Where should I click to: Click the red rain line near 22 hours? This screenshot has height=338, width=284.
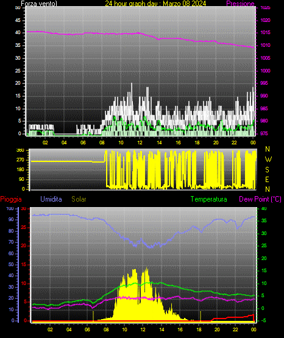(x=235, y=317)
